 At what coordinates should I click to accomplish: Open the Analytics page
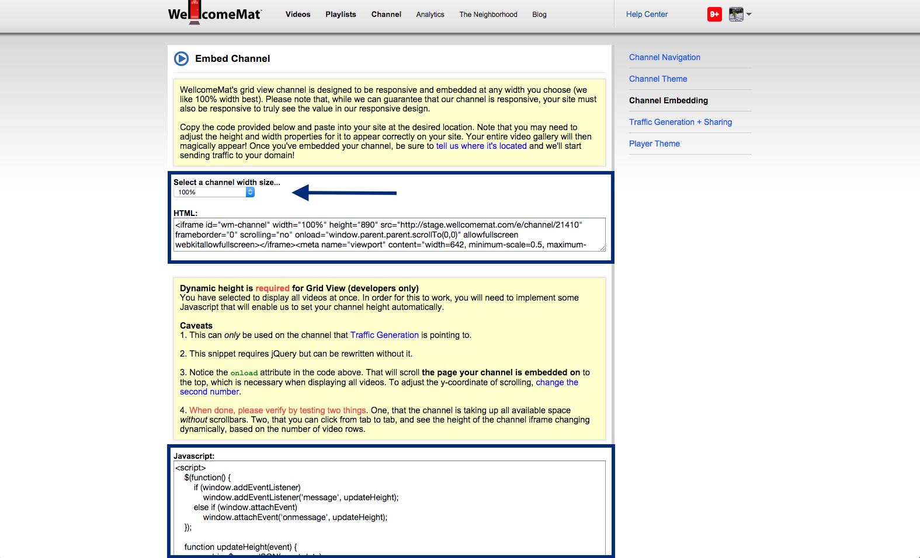point(430,15)
